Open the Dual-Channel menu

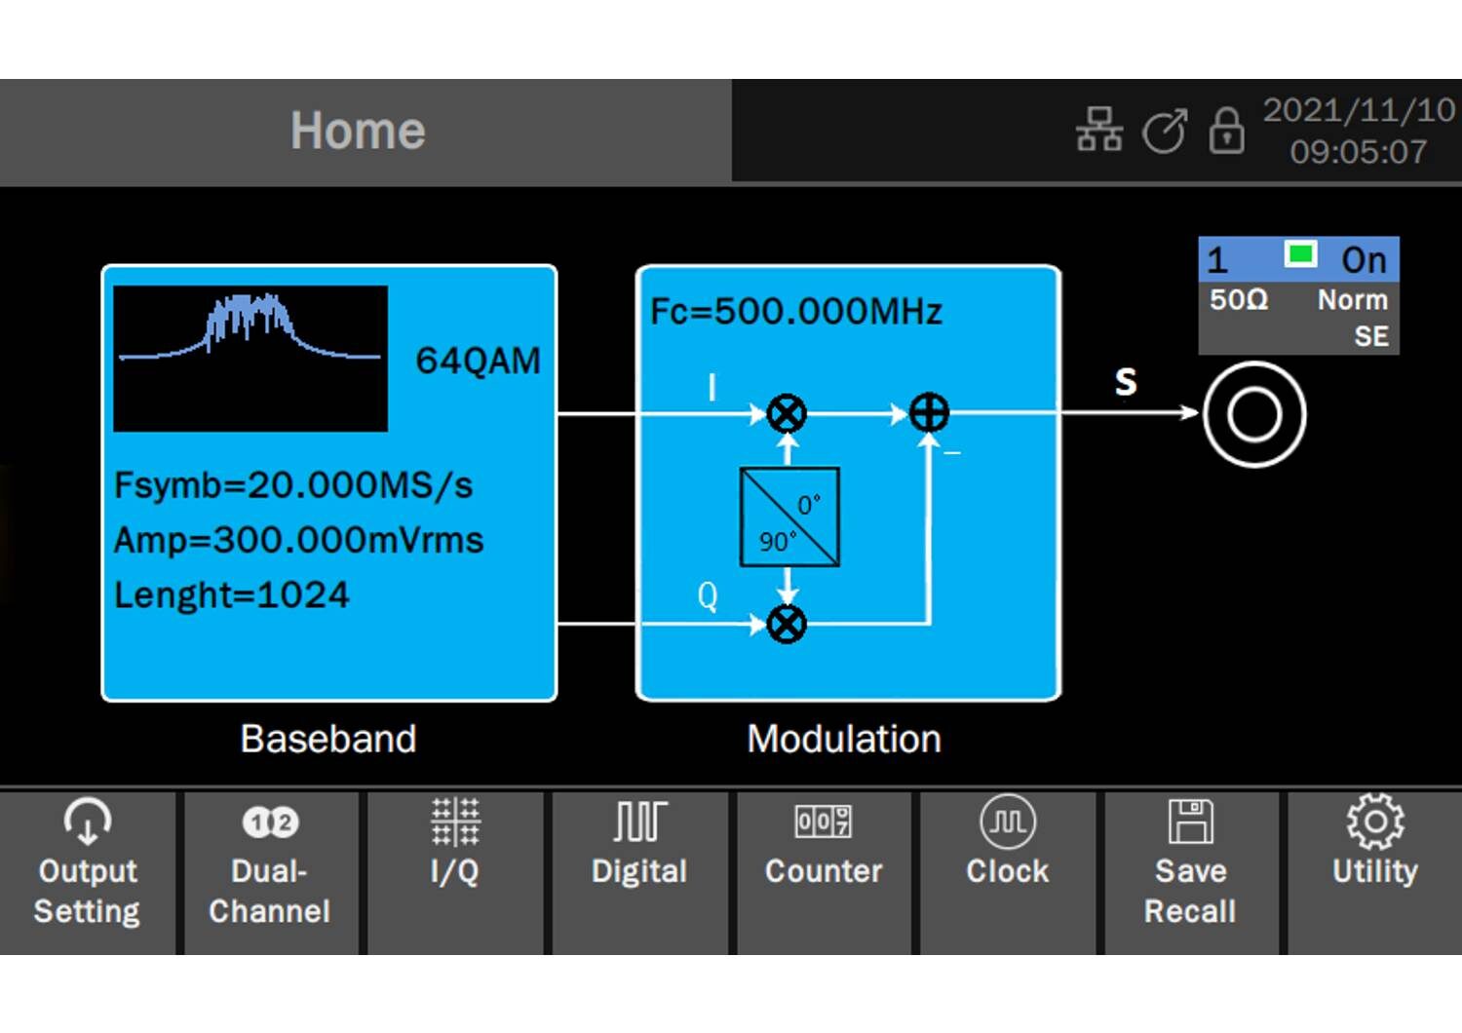pos(270,873)
